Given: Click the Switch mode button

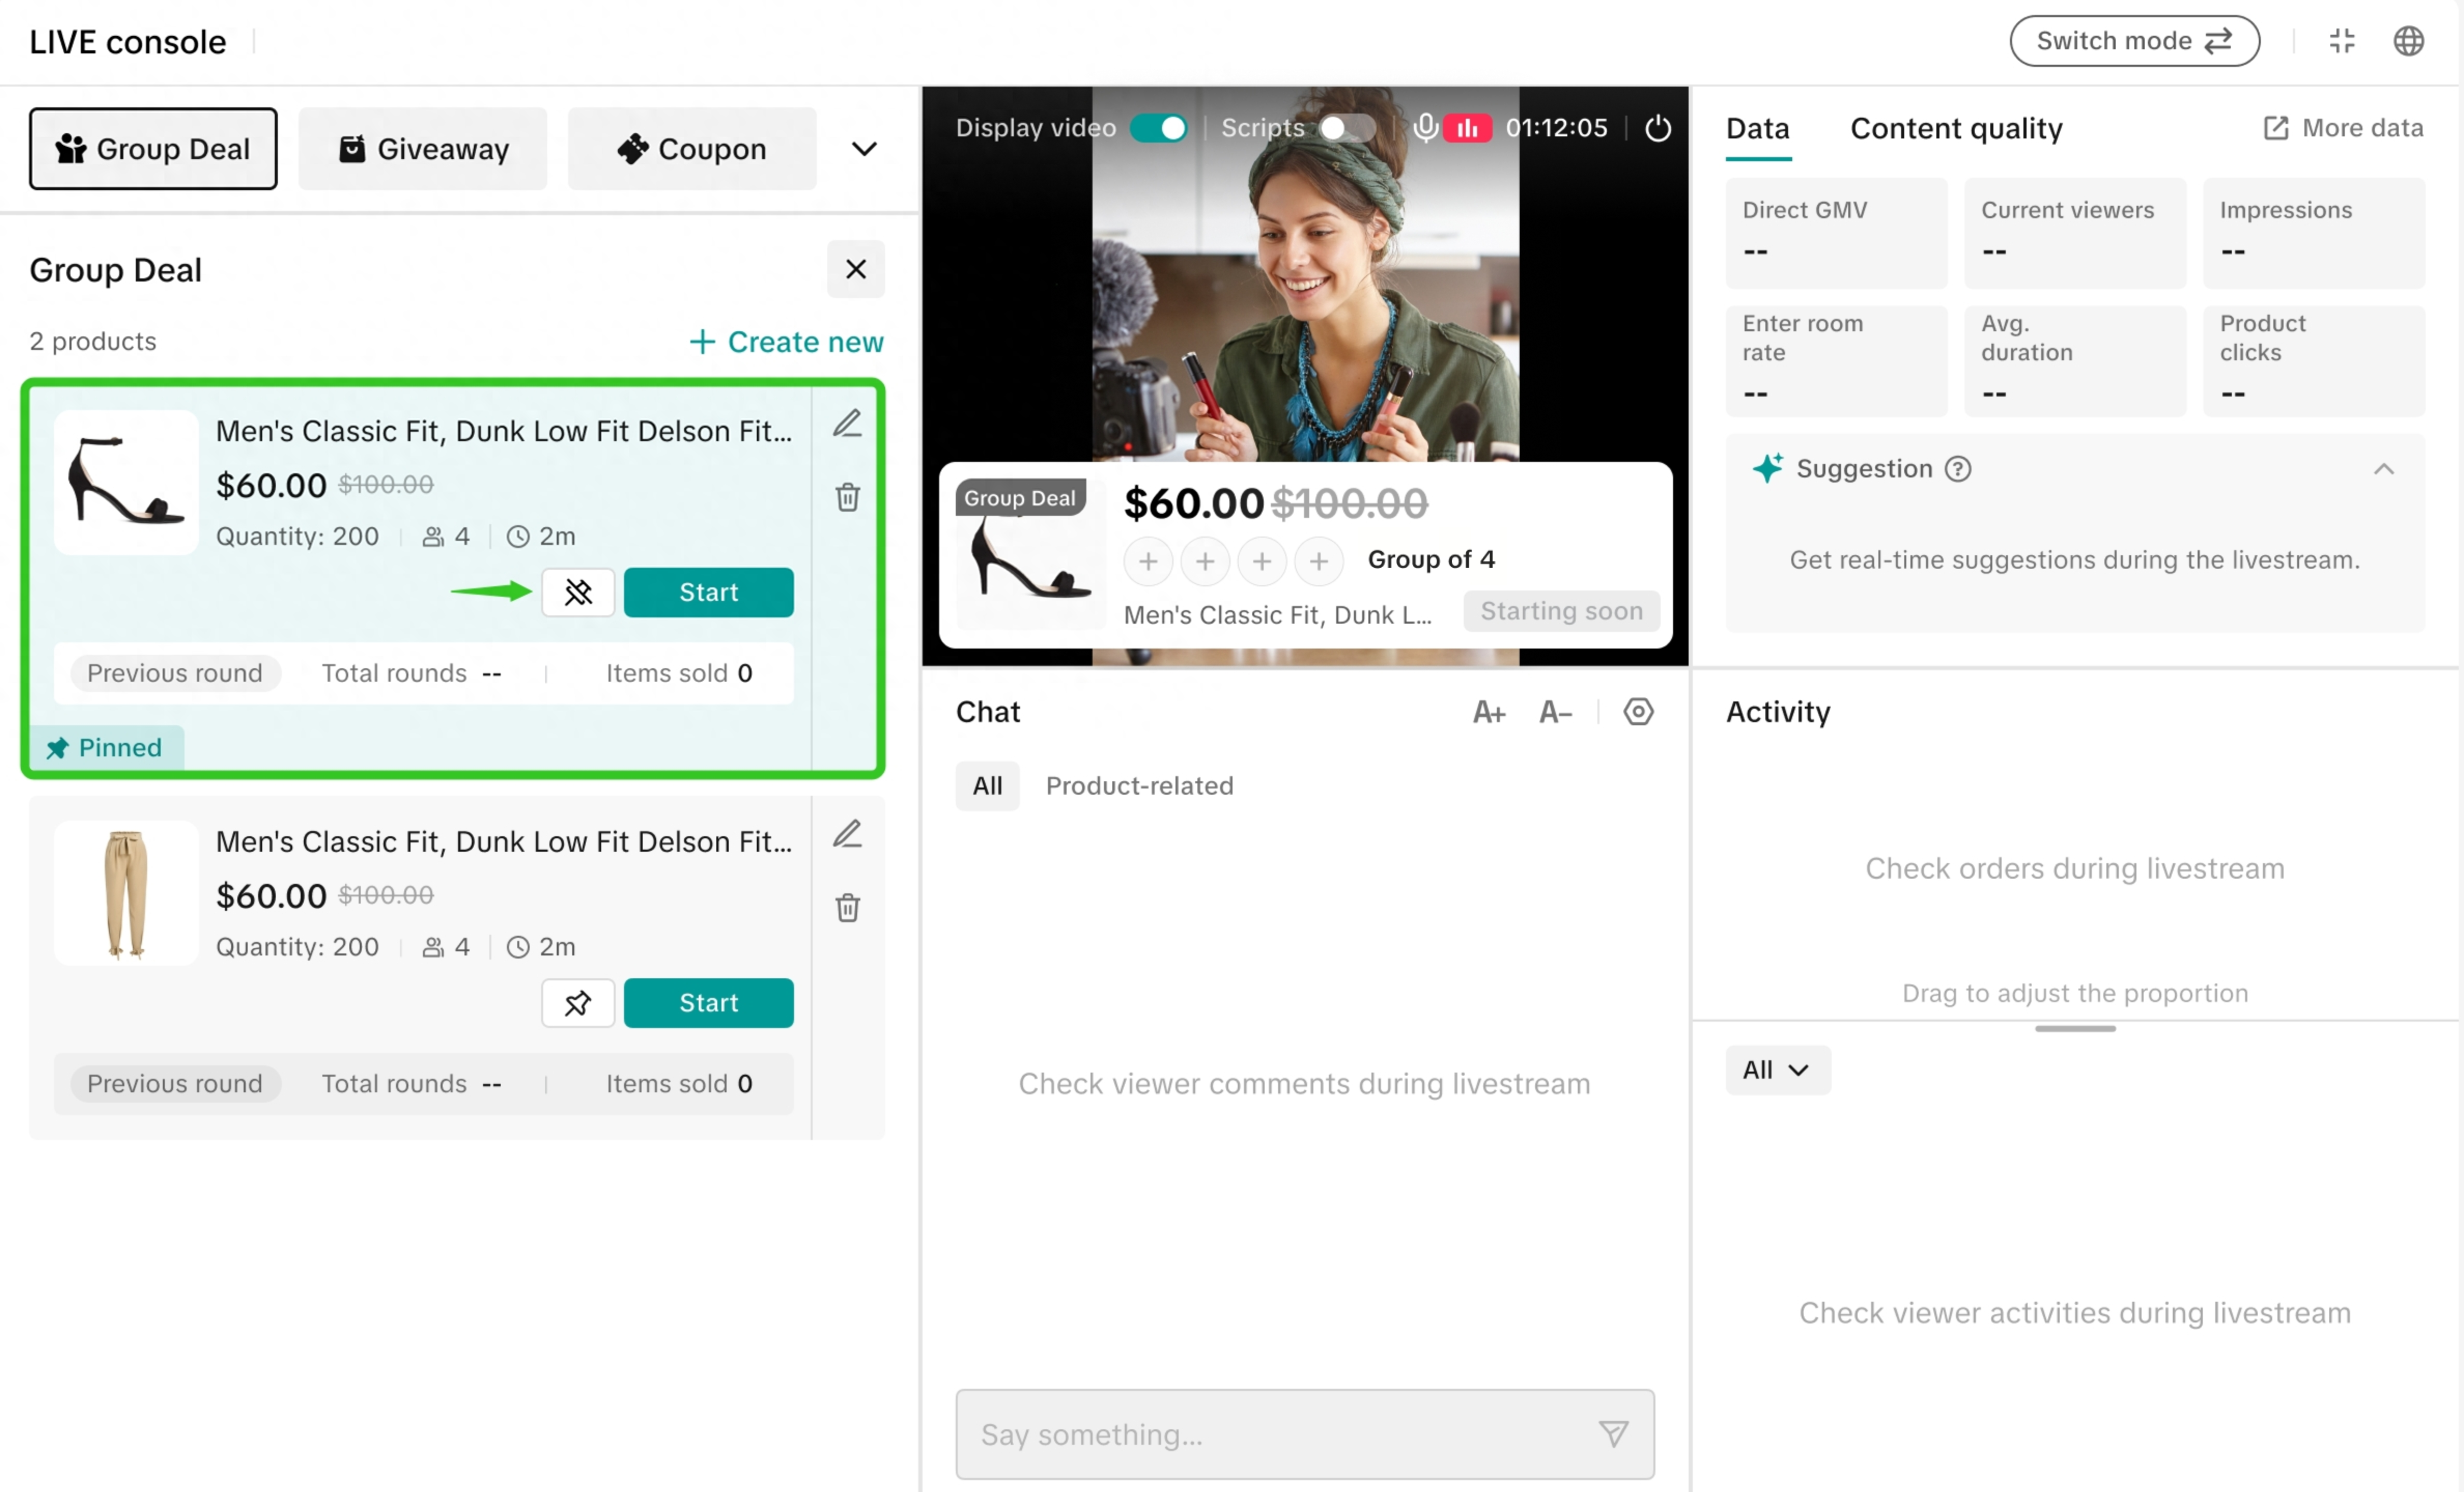Looking at the screenshot, I should pyautogui.click(x=2134, y=41).
